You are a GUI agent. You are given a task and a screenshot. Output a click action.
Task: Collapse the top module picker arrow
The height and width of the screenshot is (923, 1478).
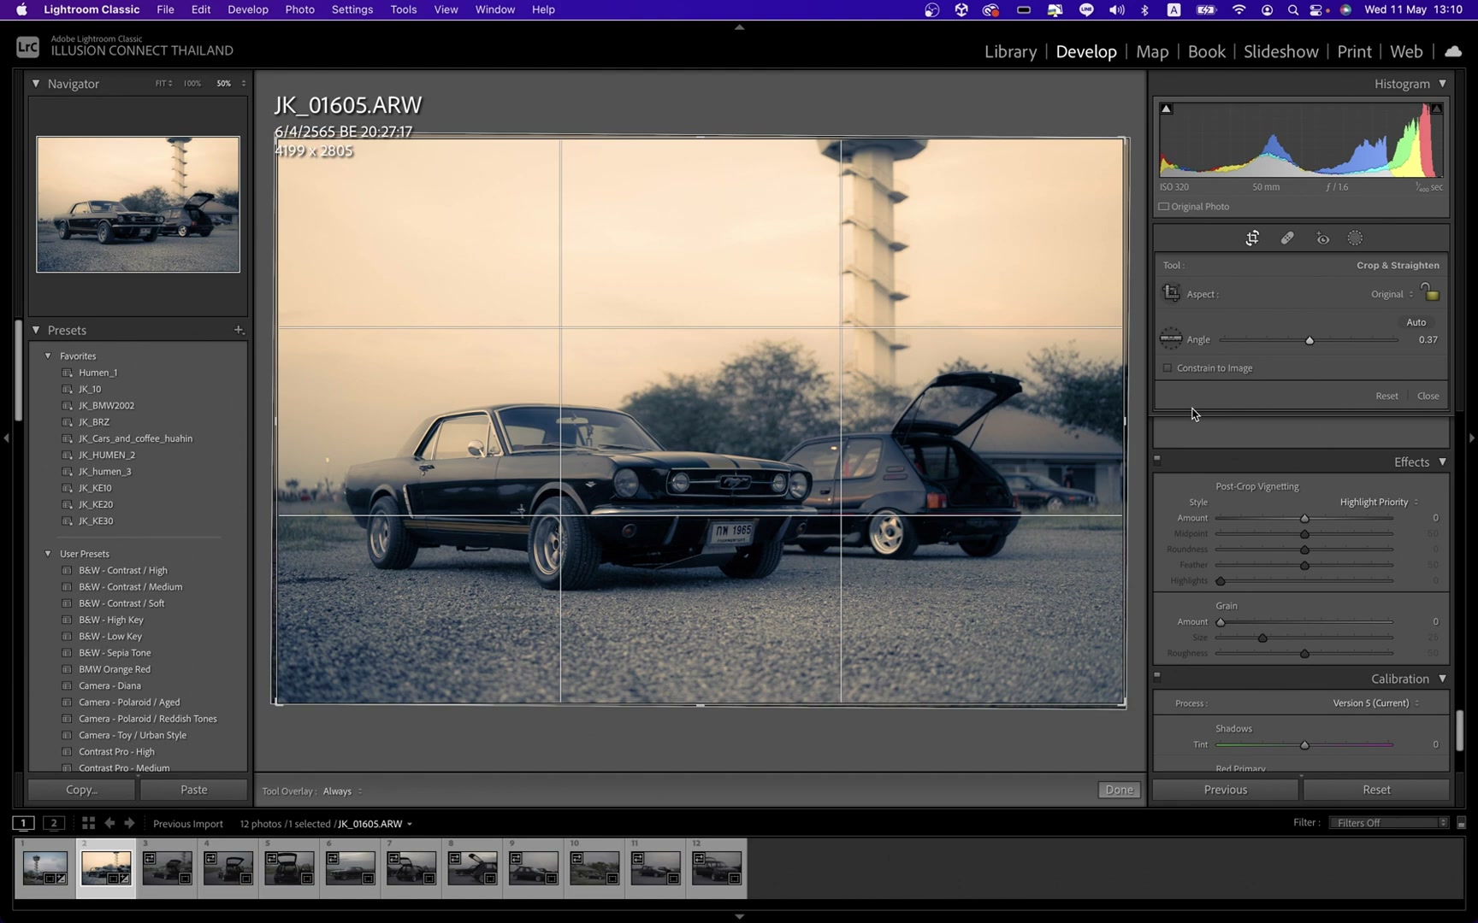pyautogui.click(x=739, y=27)
